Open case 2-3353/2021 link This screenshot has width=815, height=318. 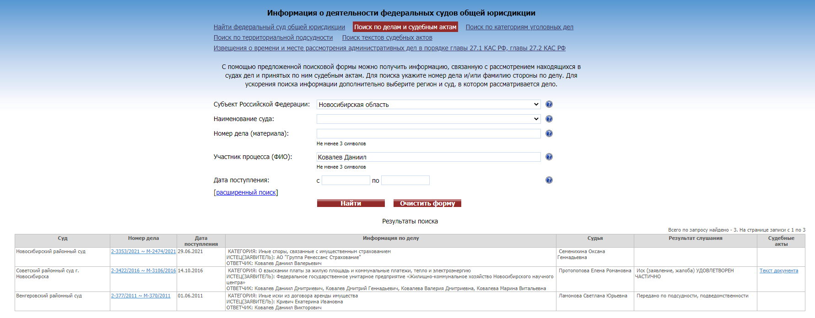143,251
